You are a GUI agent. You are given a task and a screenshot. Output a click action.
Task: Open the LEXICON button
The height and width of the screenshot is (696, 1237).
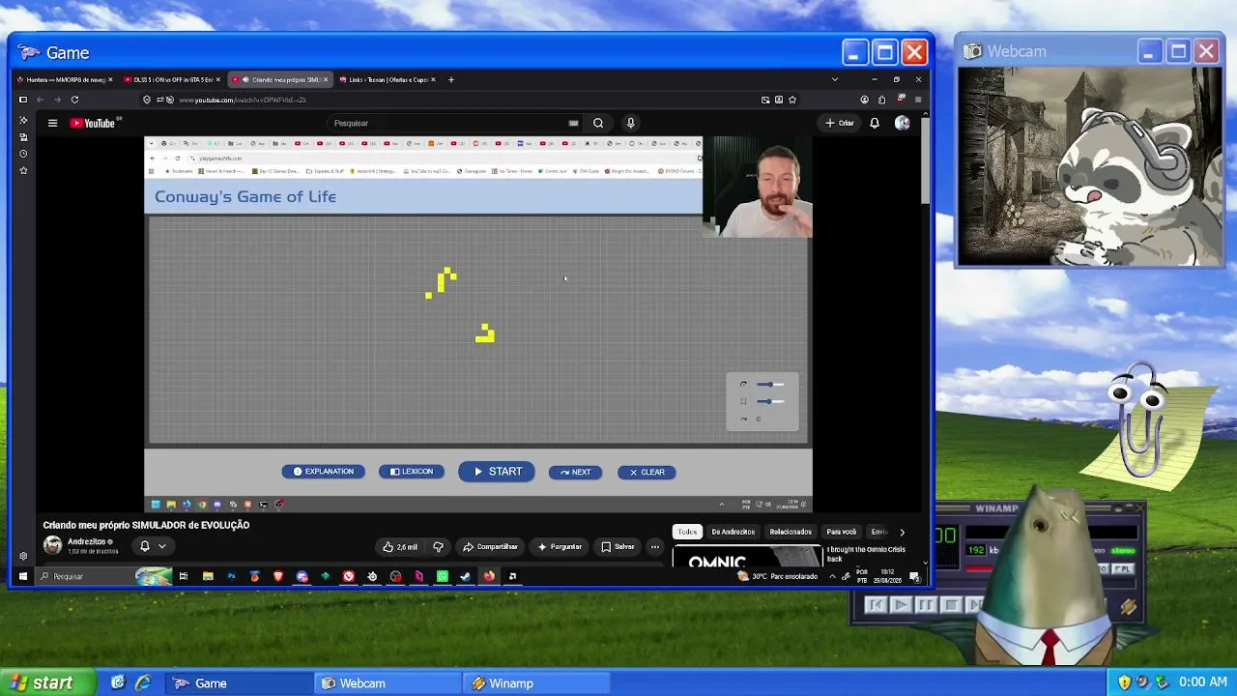(412, 472)
